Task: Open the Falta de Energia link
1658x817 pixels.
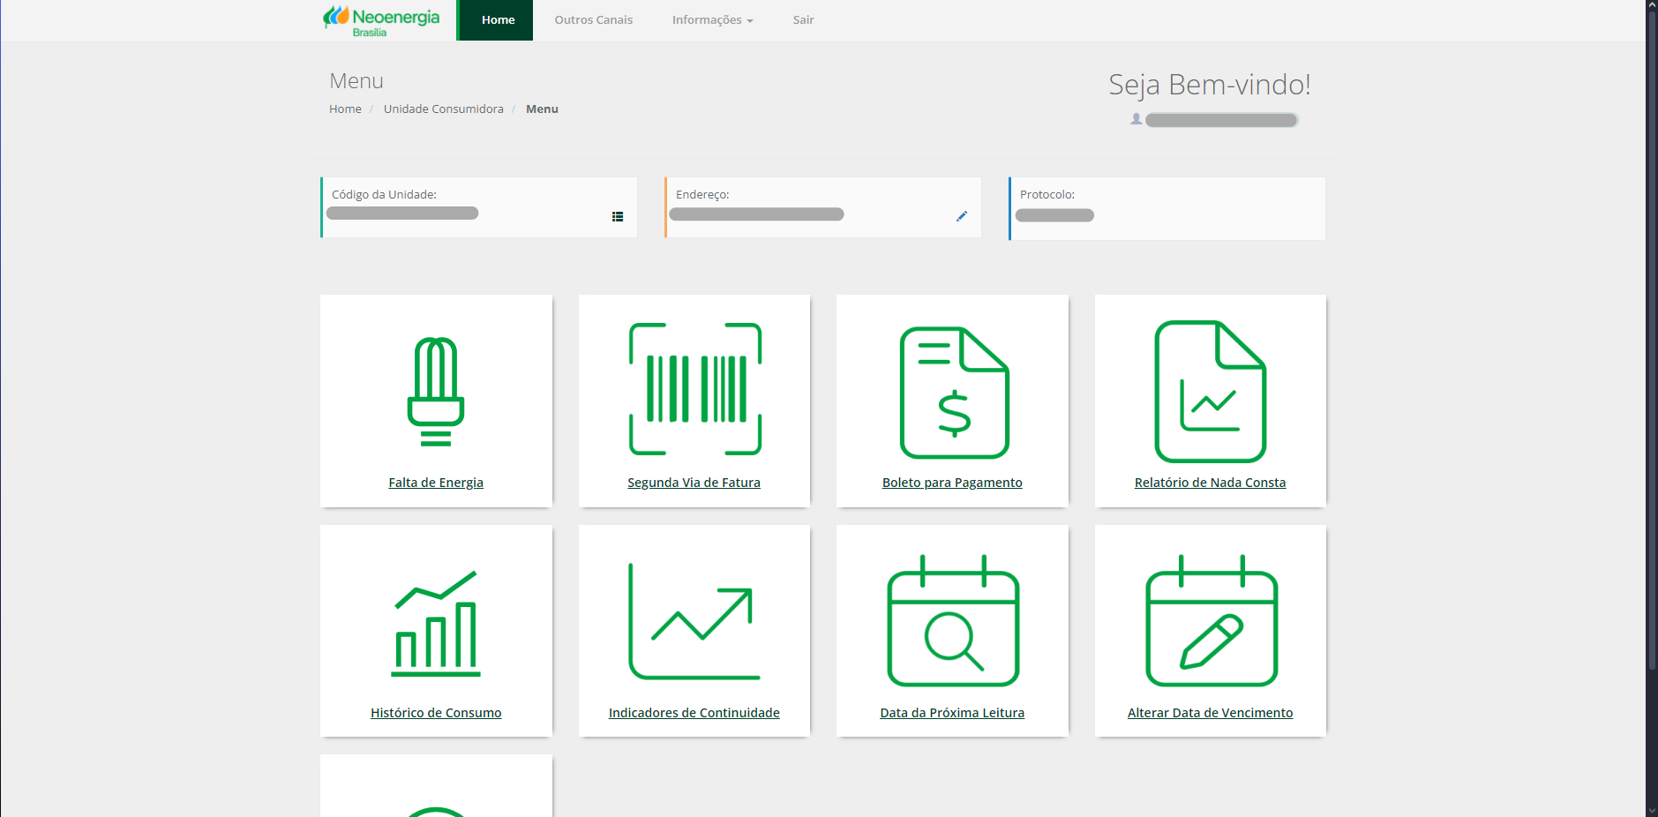Action: (x=436, y=483)
